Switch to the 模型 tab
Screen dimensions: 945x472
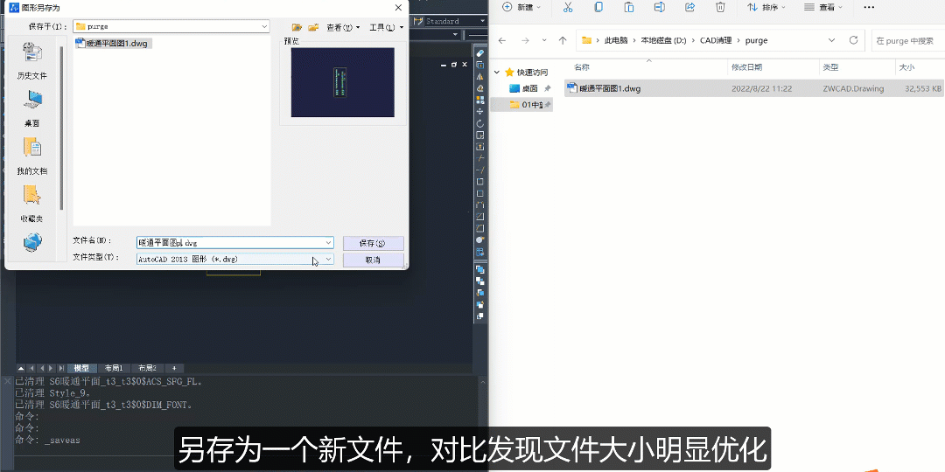(81, 368)
